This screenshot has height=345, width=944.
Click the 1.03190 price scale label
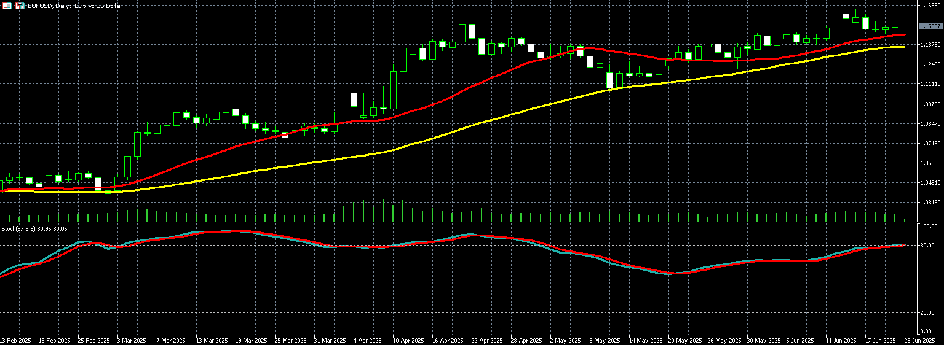tap(929, 202)
